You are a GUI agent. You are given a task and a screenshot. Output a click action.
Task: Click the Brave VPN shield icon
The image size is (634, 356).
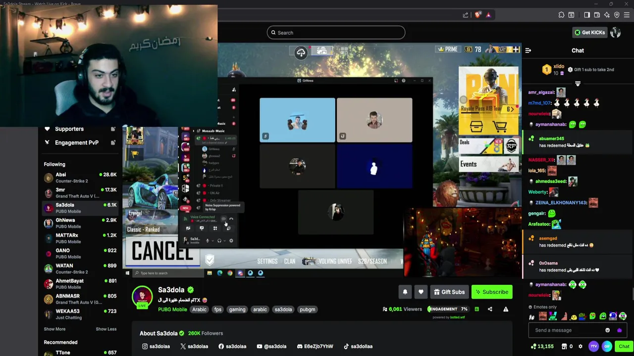tap(617, 15)
